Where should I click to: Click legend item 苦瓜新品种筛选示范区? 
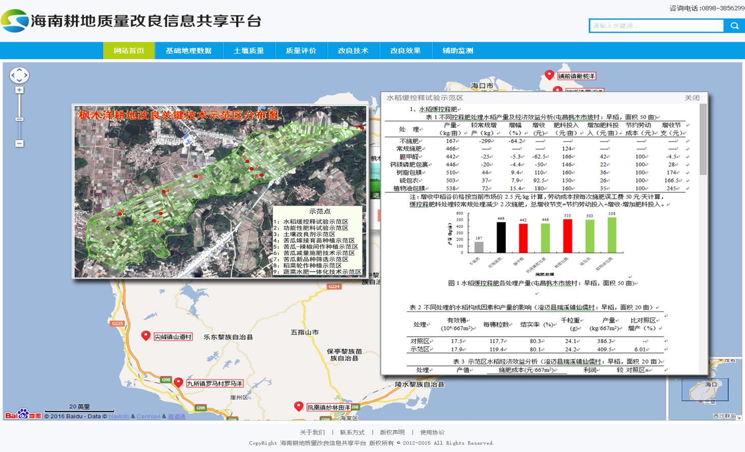pos(311,259)
